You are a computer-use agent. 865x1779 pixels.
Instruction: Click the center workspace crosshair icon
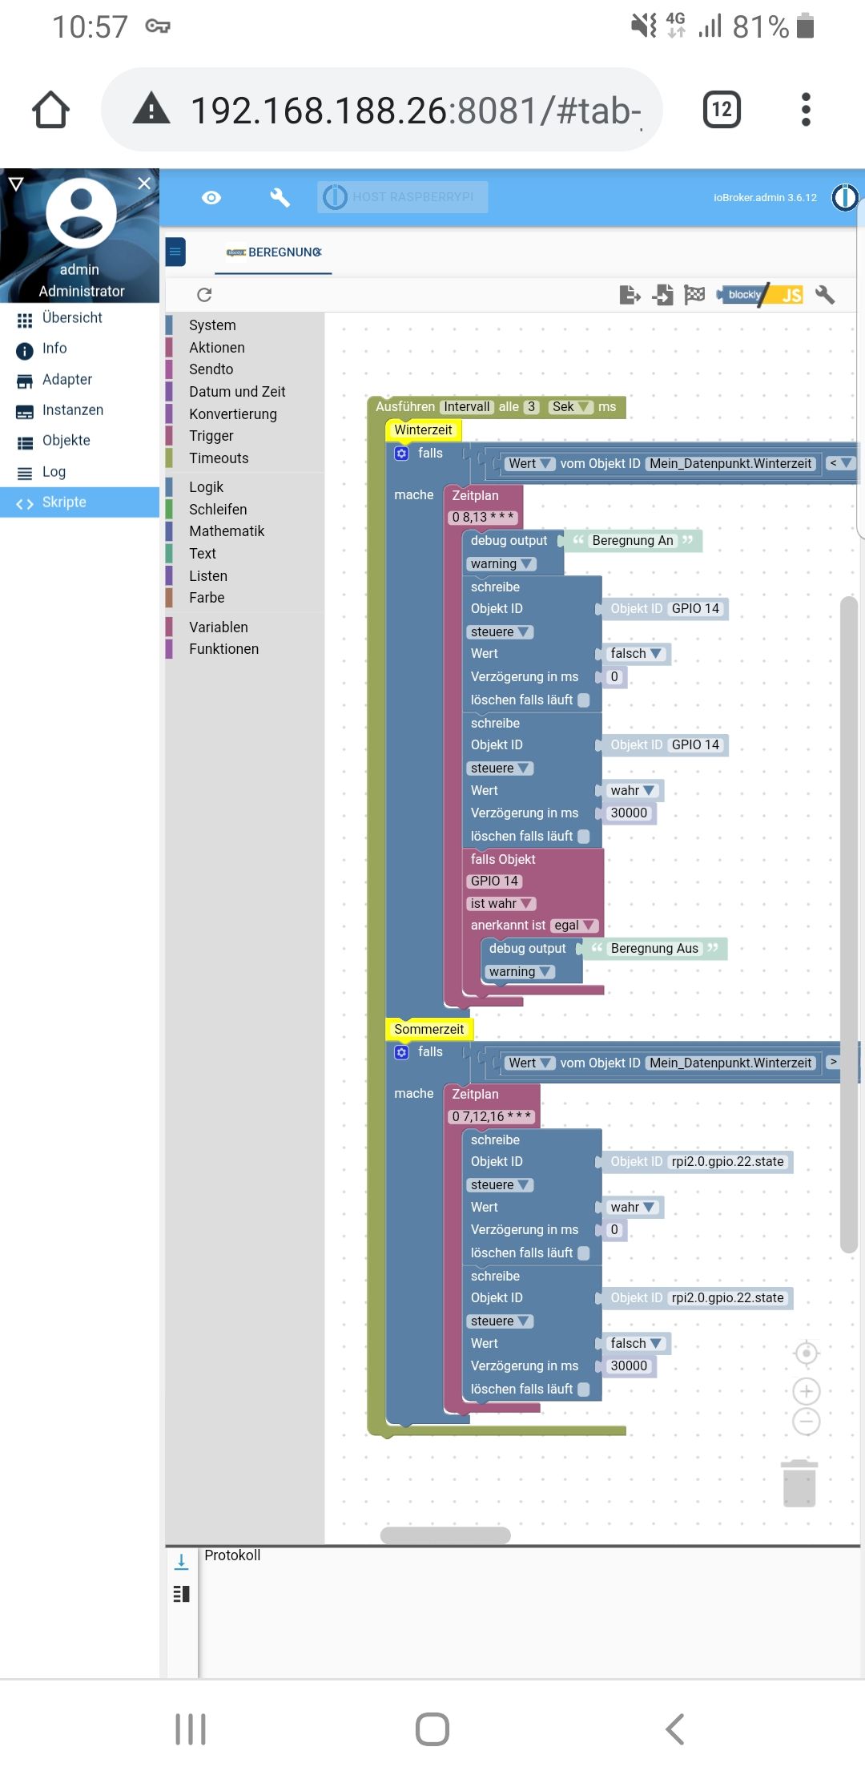point(807,1353)
